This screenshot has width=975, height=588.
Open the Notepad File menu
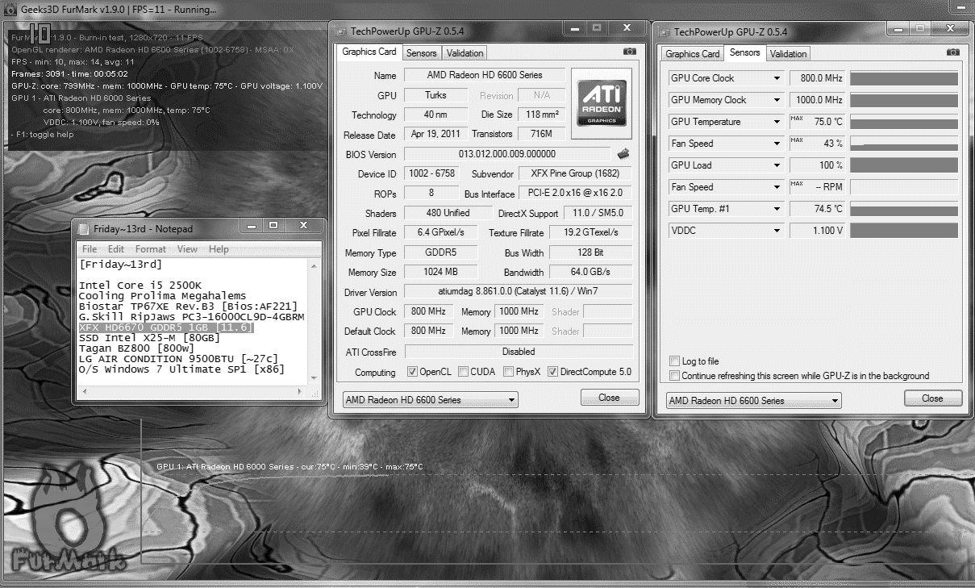click(90, 249)
